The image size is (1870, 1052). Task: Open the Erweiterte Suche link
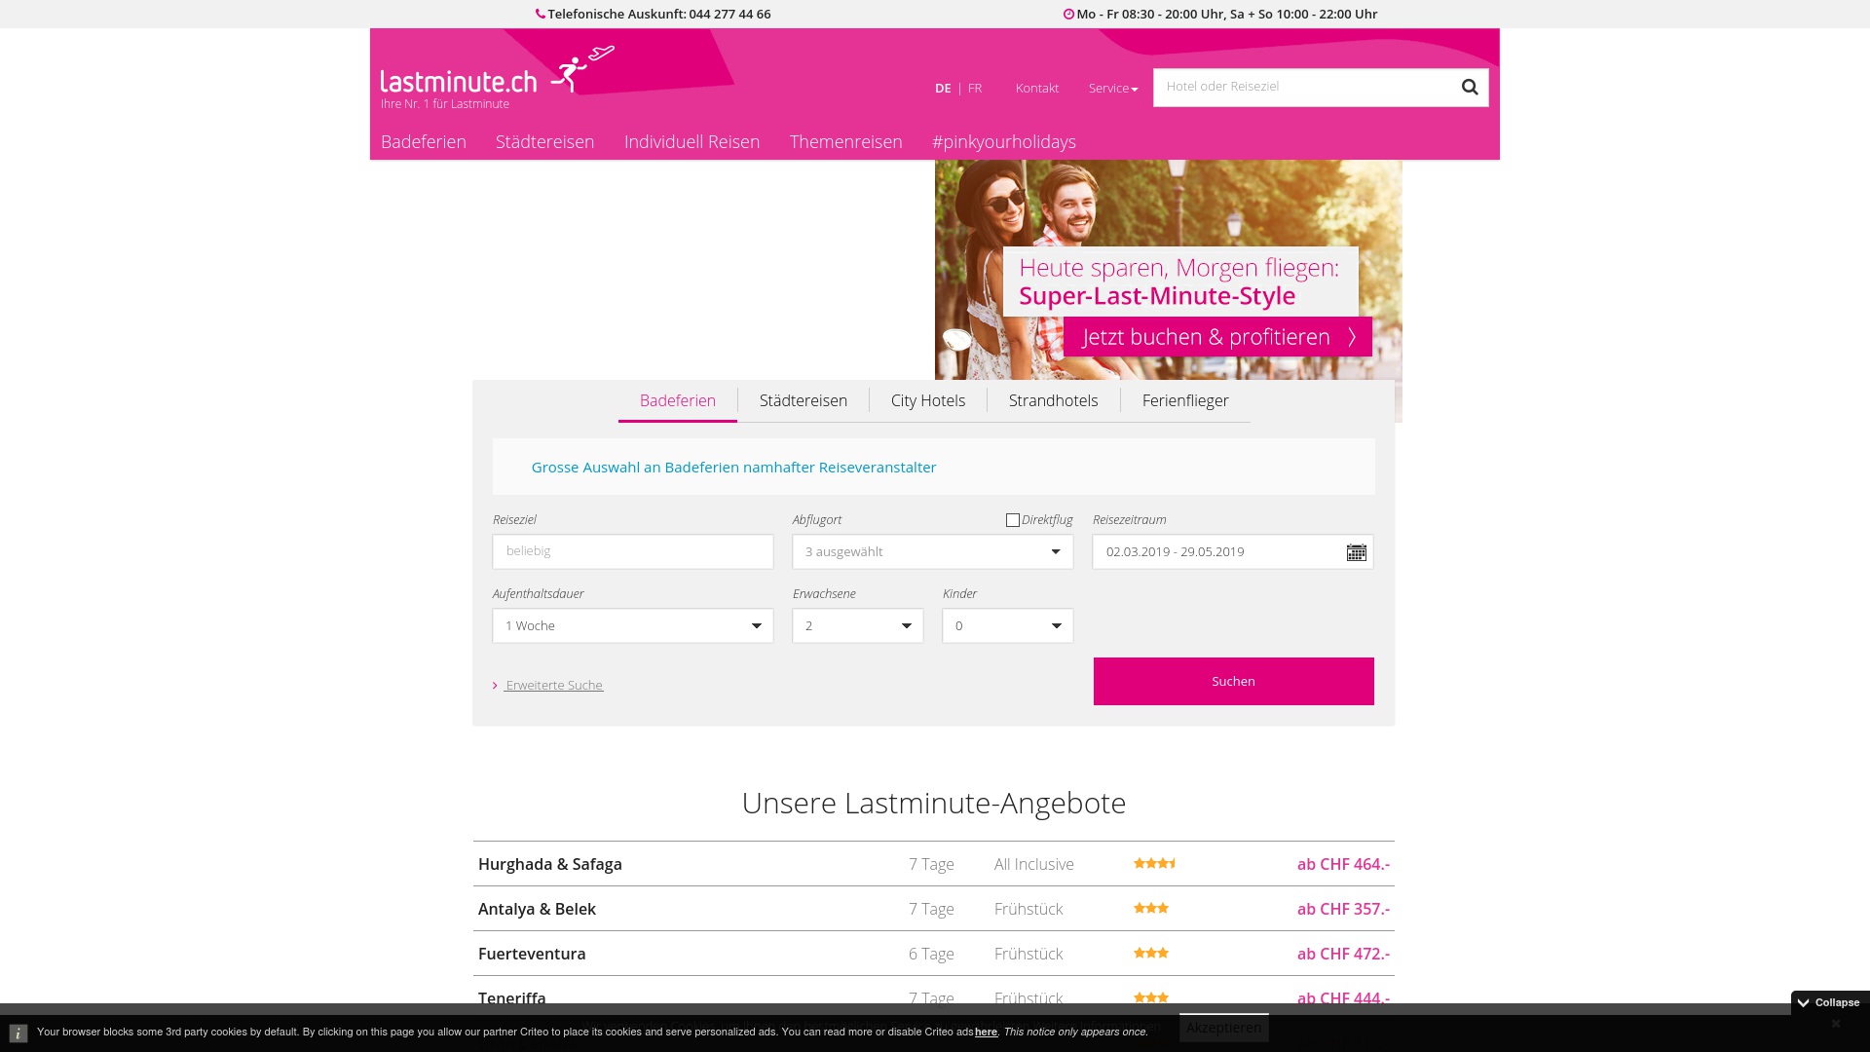pos(553,686)
